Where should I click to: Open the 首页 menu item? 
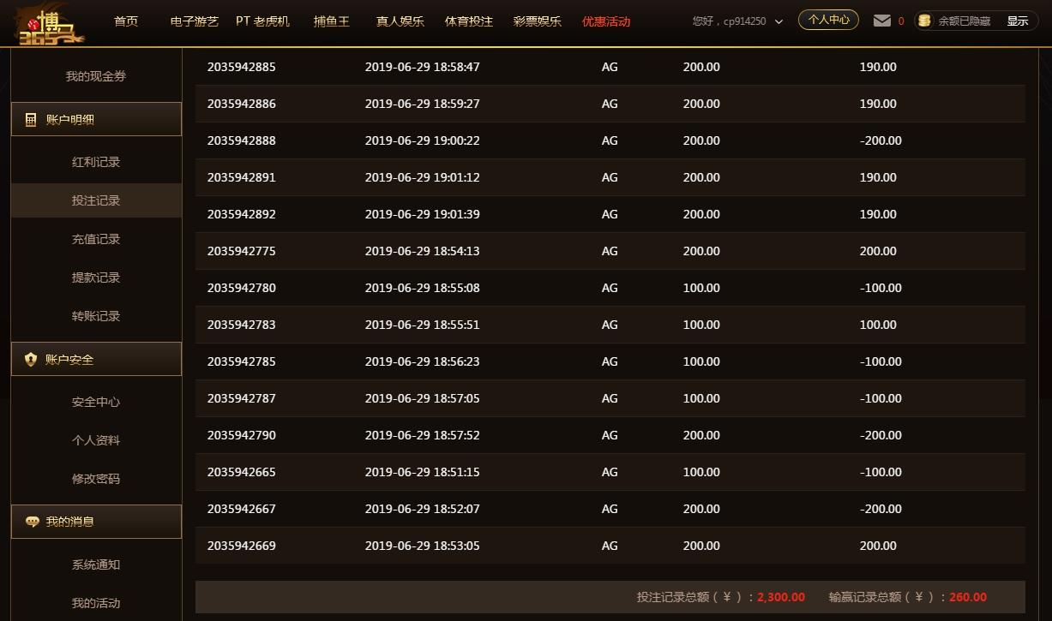tap(125, 21)
